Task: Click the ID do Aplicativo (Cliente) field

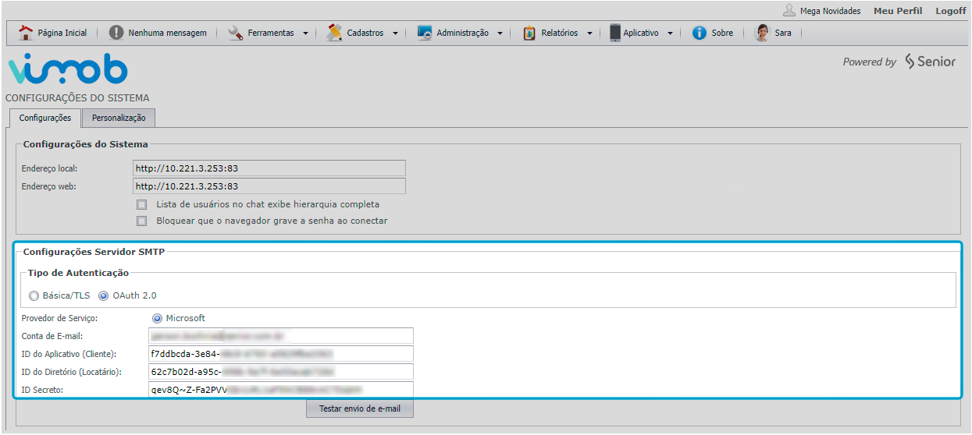Action: coord(281,354)
